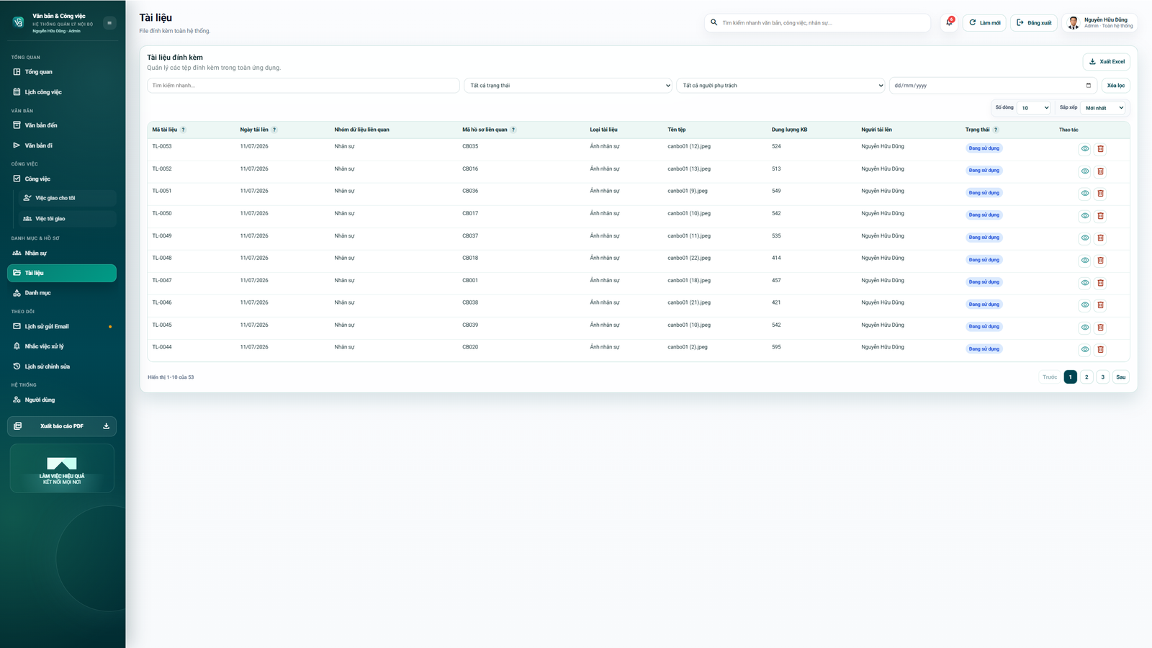This screenshot has height=648, width=1152.
Task: Click the app logo in sidebar
Action: [x=18, y=22]
